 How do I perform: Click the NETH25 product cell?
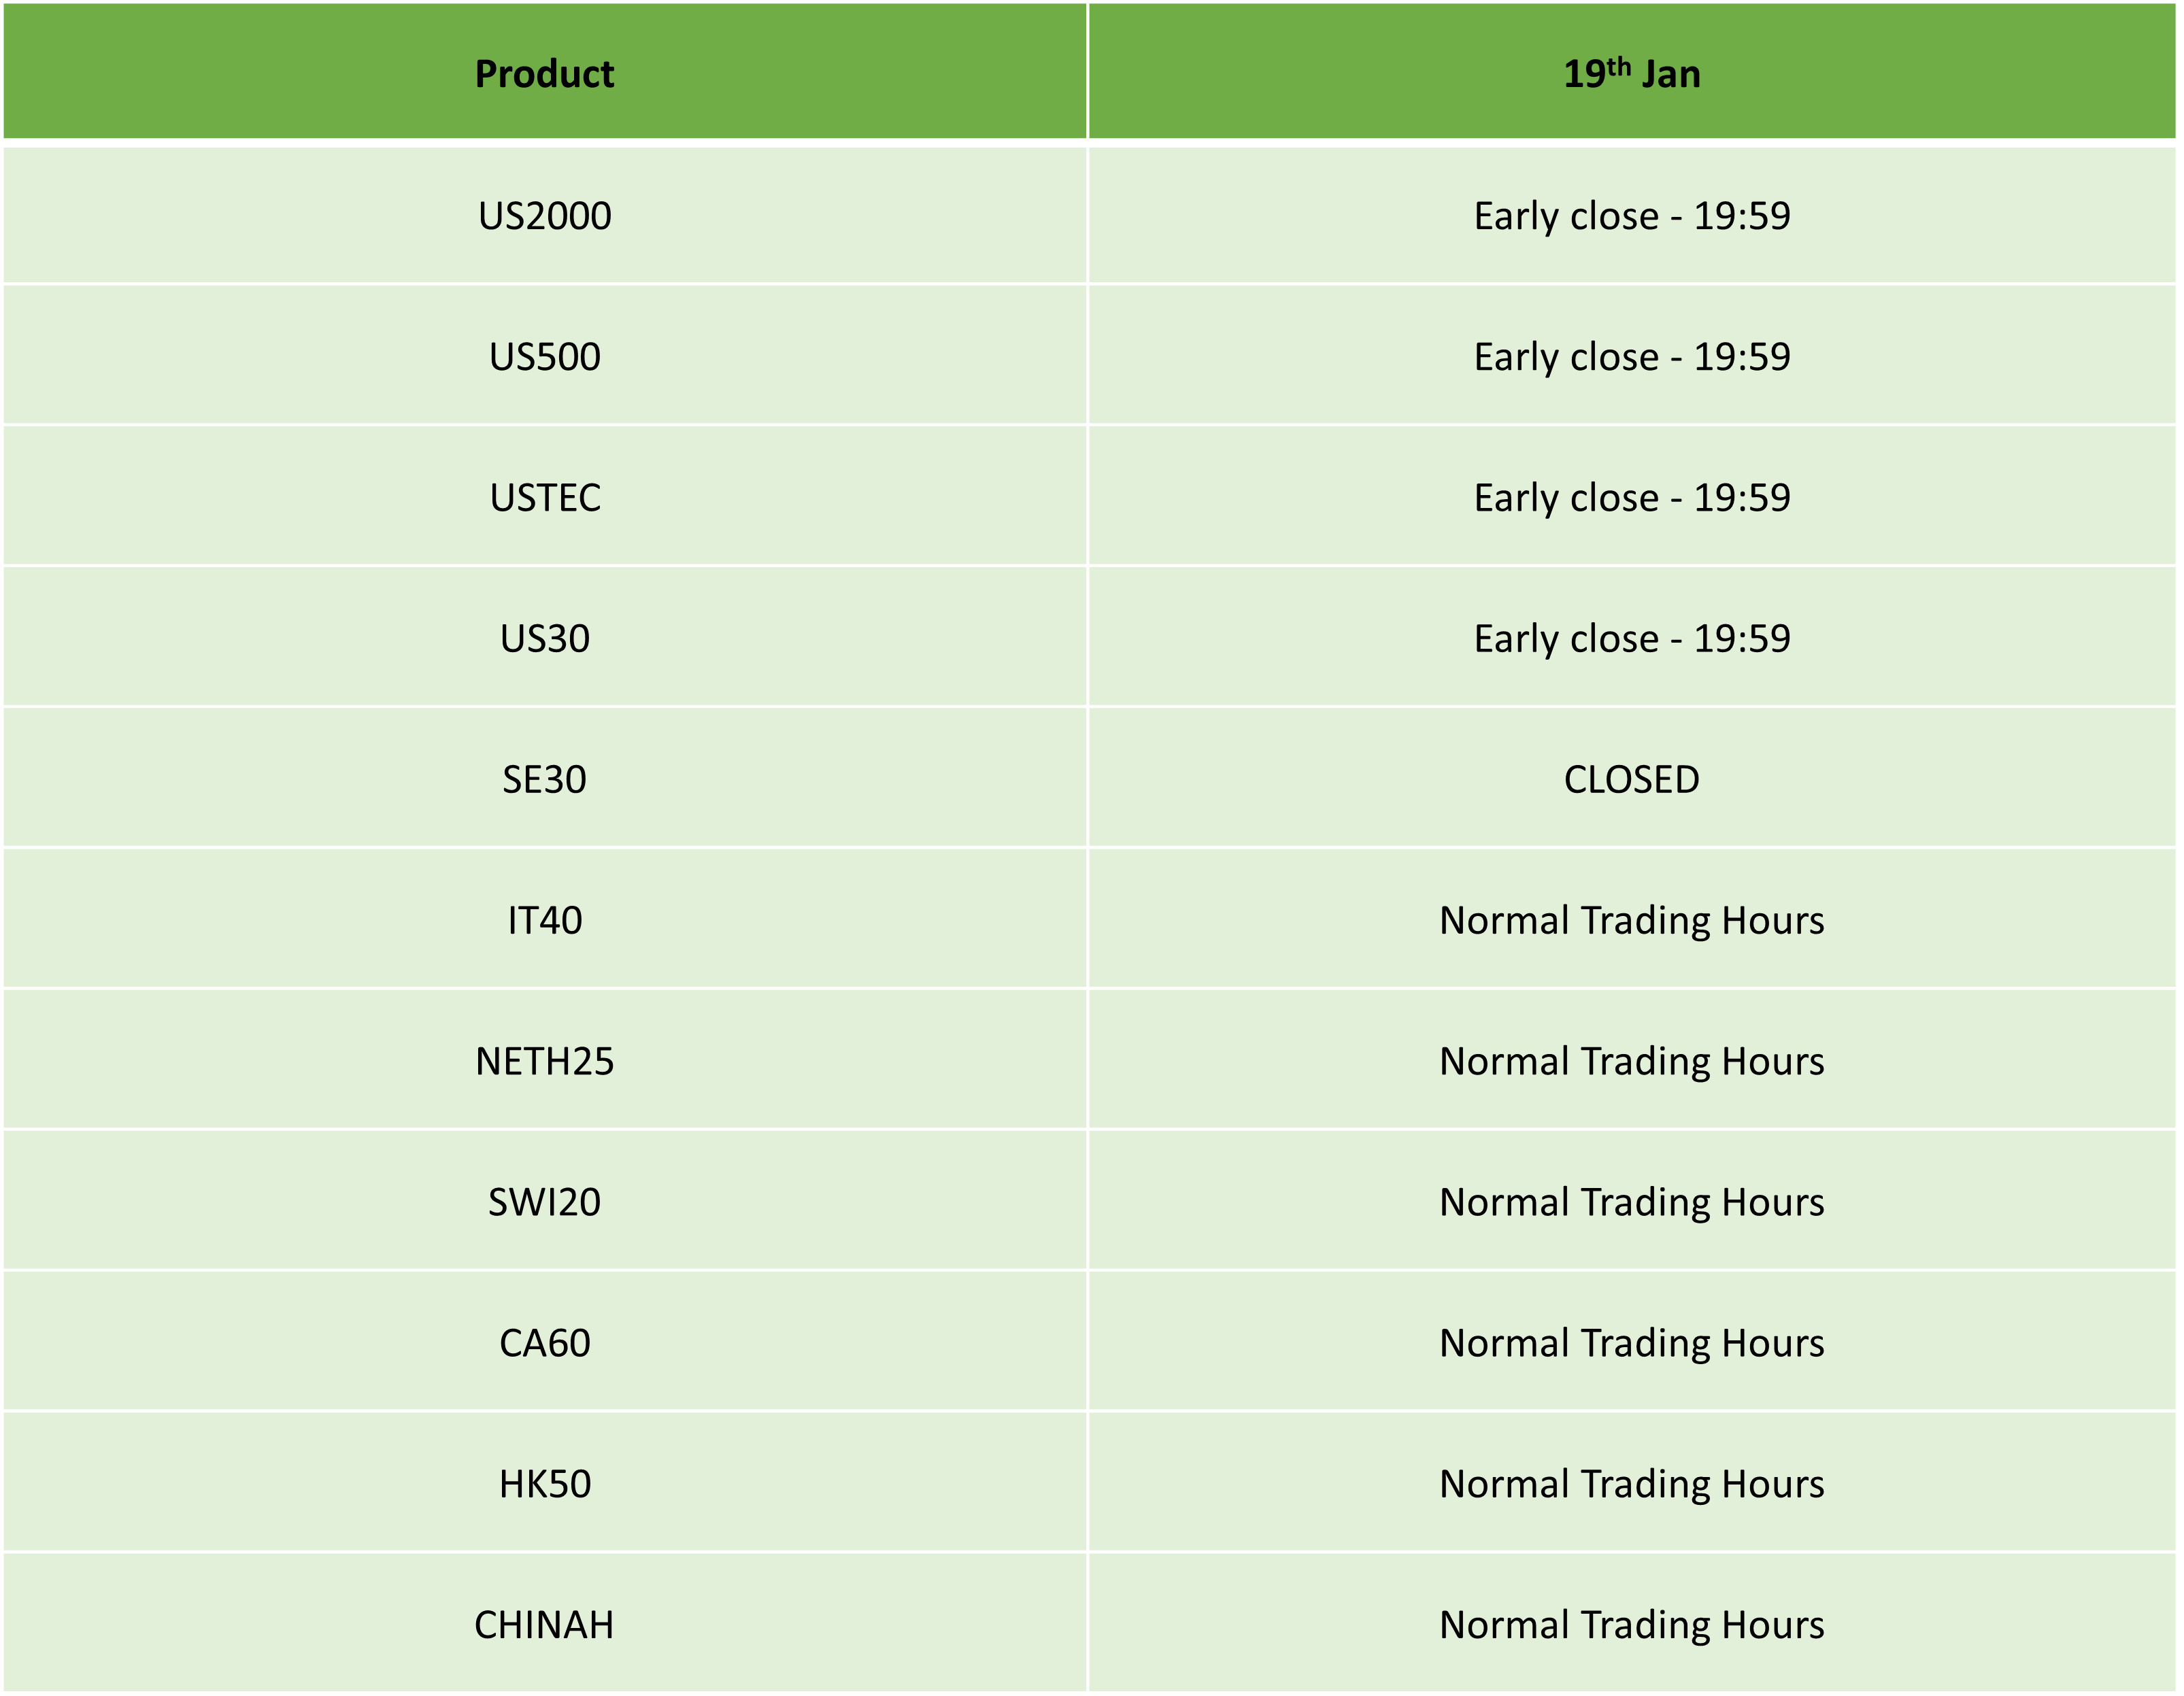click(544, 1062)
